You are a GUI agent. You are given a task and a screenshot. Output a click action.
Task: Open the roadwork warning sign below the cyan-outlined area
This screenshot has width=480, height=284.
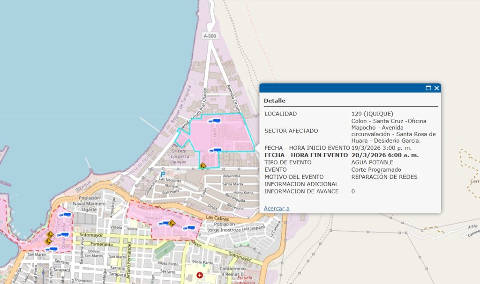203,166
